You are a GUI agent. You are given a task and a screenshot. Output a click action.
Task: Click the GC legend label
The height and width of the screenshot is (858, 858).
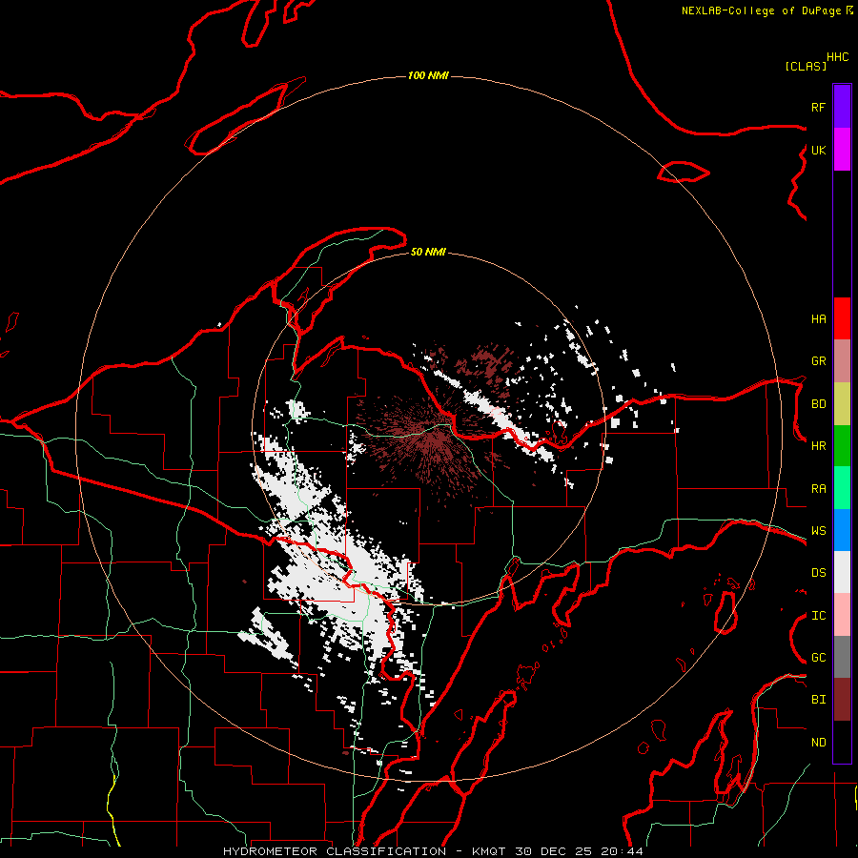pos(818,658)
